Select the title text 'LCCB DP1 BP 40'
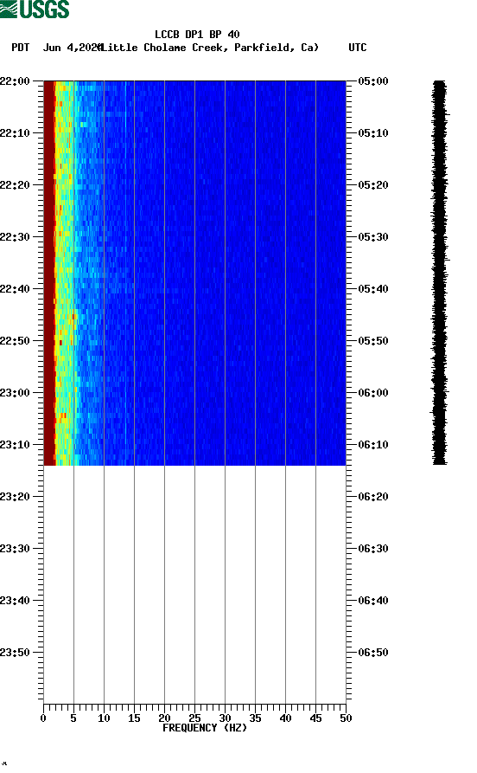This screenshot has height=773, width=477. click(x=197, y=35)
